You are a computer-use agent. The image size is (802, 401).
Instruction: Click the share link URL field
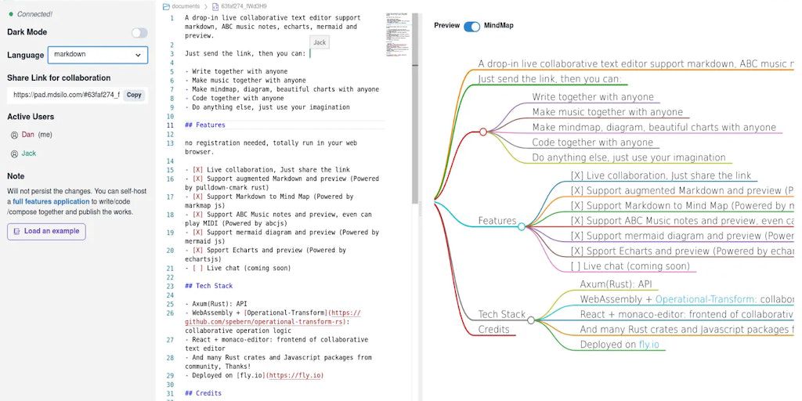(66, 95)
